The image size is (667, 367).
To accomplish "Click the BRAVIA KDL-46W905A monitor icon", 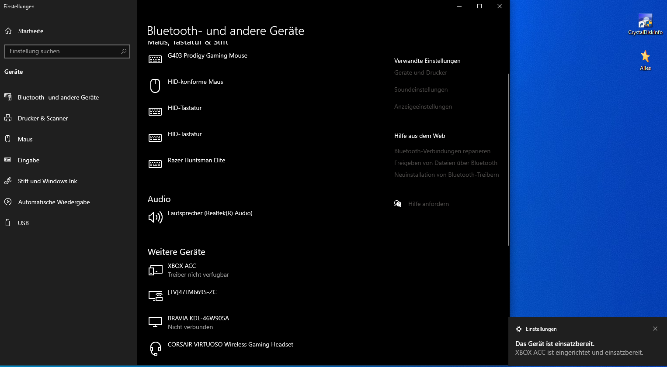I will click(x=155, y=322).
